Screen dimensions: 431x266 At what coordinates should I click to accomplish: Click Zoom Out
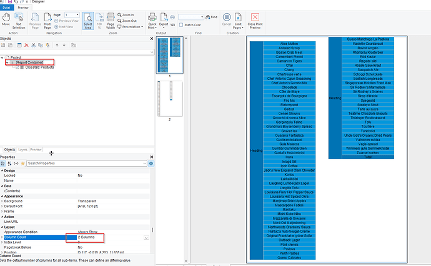pyautogui.click(x=127, y=21)
